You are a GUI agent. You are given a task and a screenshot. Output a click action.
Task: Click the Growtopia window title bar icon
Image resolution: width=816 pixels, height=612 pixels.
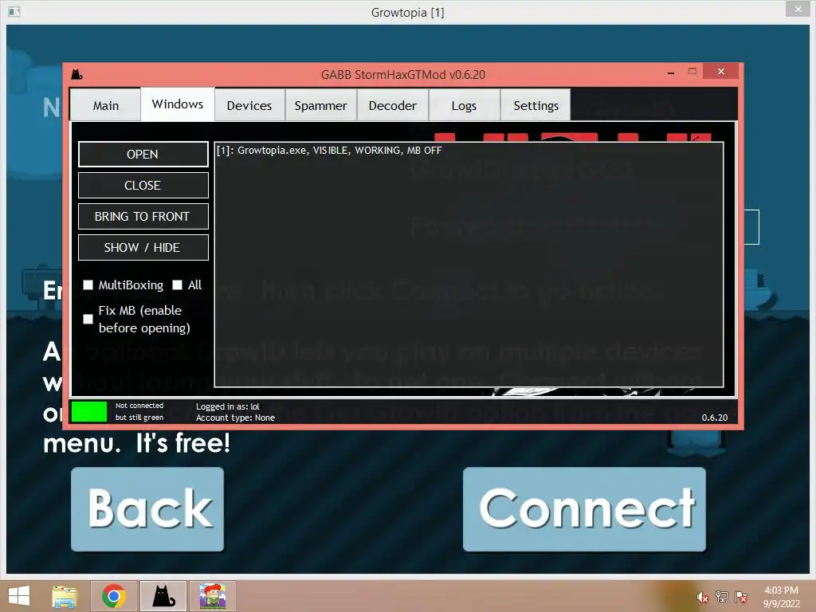[x=14, y=11]
